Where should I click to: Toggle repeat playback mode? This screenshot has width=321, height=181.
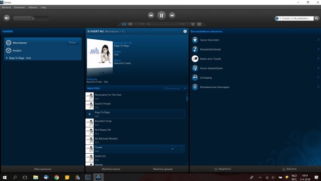(124, 24)
